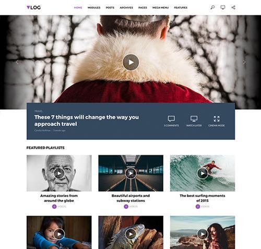Click the airports and subway stations thumbnail
Viewport: 261px width, 249px height.
(x=131, y=173)
